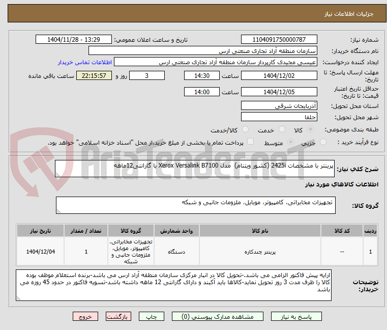Click the remaining days field showing 3

click(x=147, y=76)
